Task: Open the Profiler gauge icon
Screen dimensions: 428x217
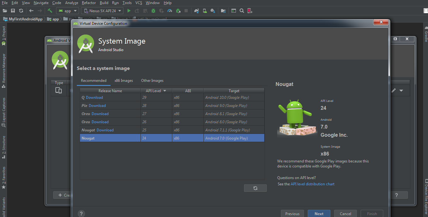Action: coord(170,11)
